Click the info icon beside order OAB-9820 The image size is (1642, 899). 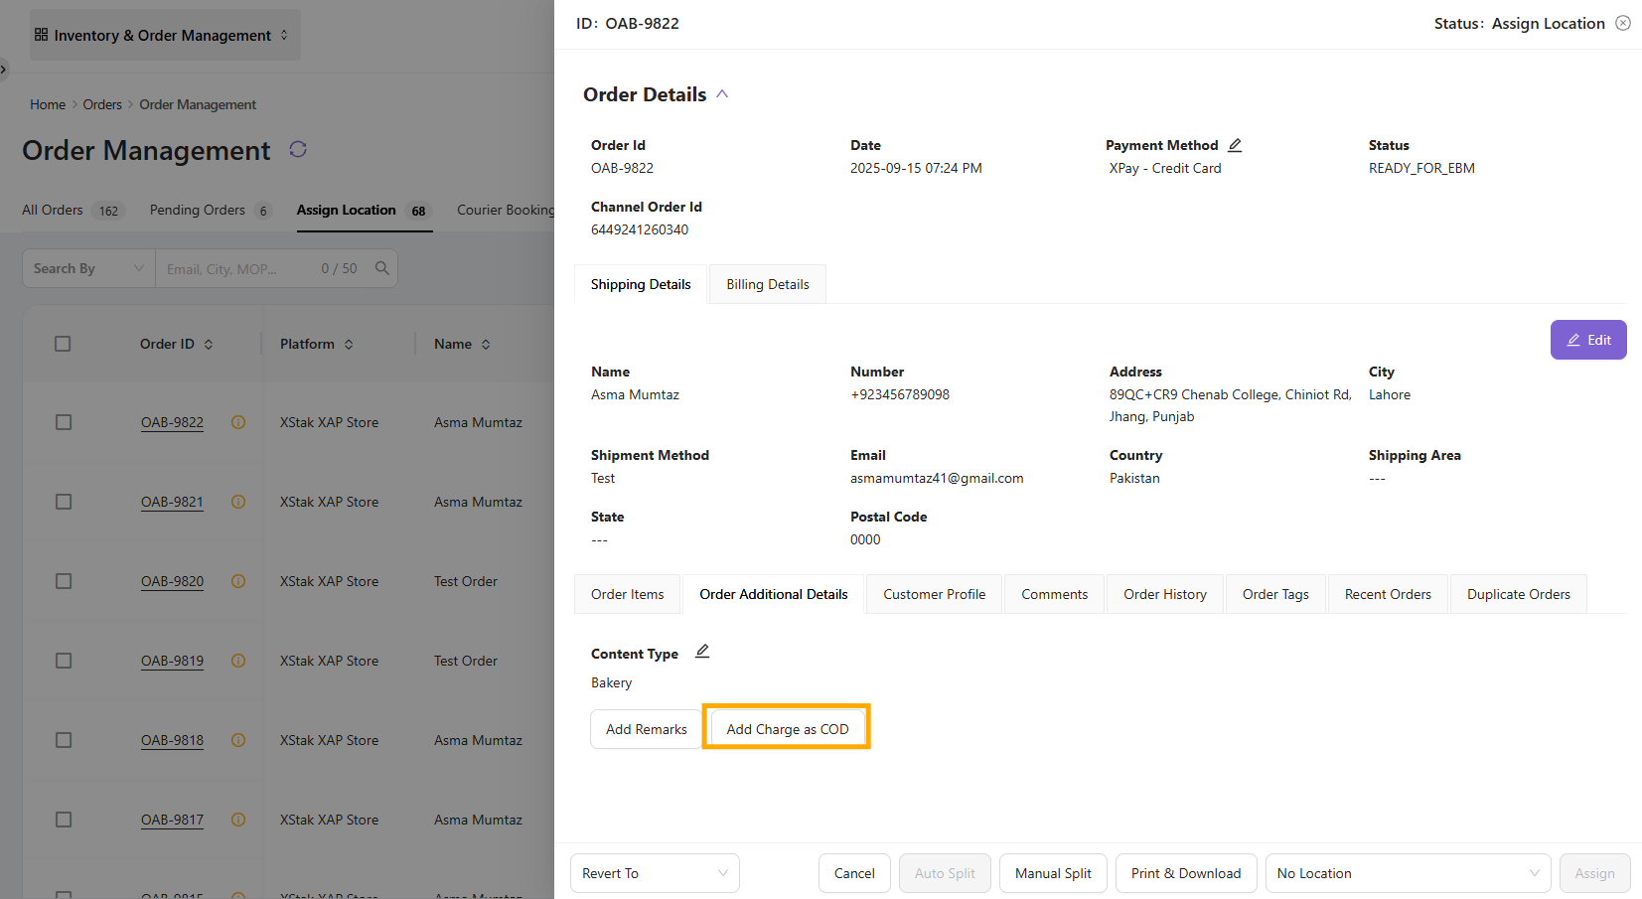click(x=238, y=581)
